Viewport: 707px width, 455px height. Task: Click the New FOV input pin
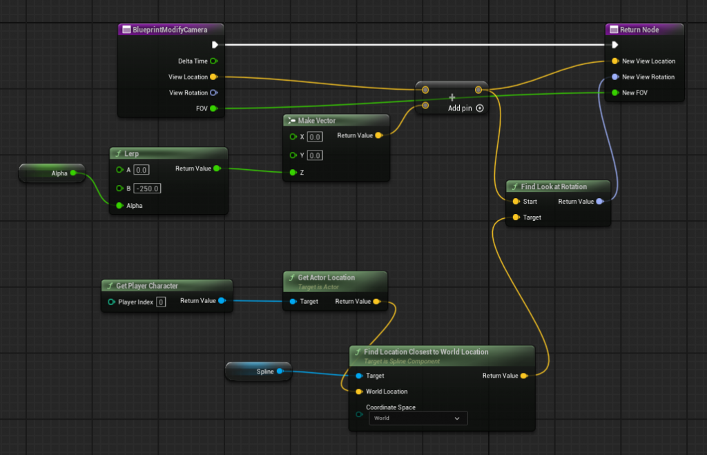point(614,93)
